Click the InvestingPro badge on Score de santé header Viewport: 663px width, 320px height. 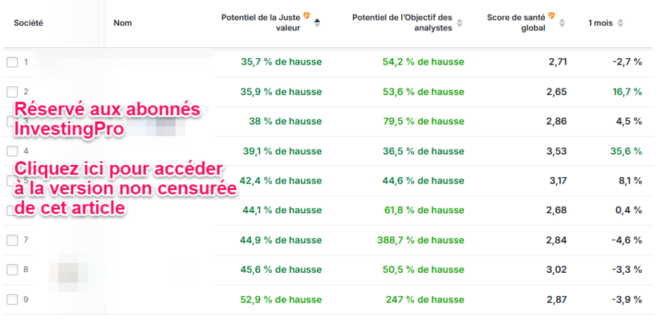tap(552, 16)
